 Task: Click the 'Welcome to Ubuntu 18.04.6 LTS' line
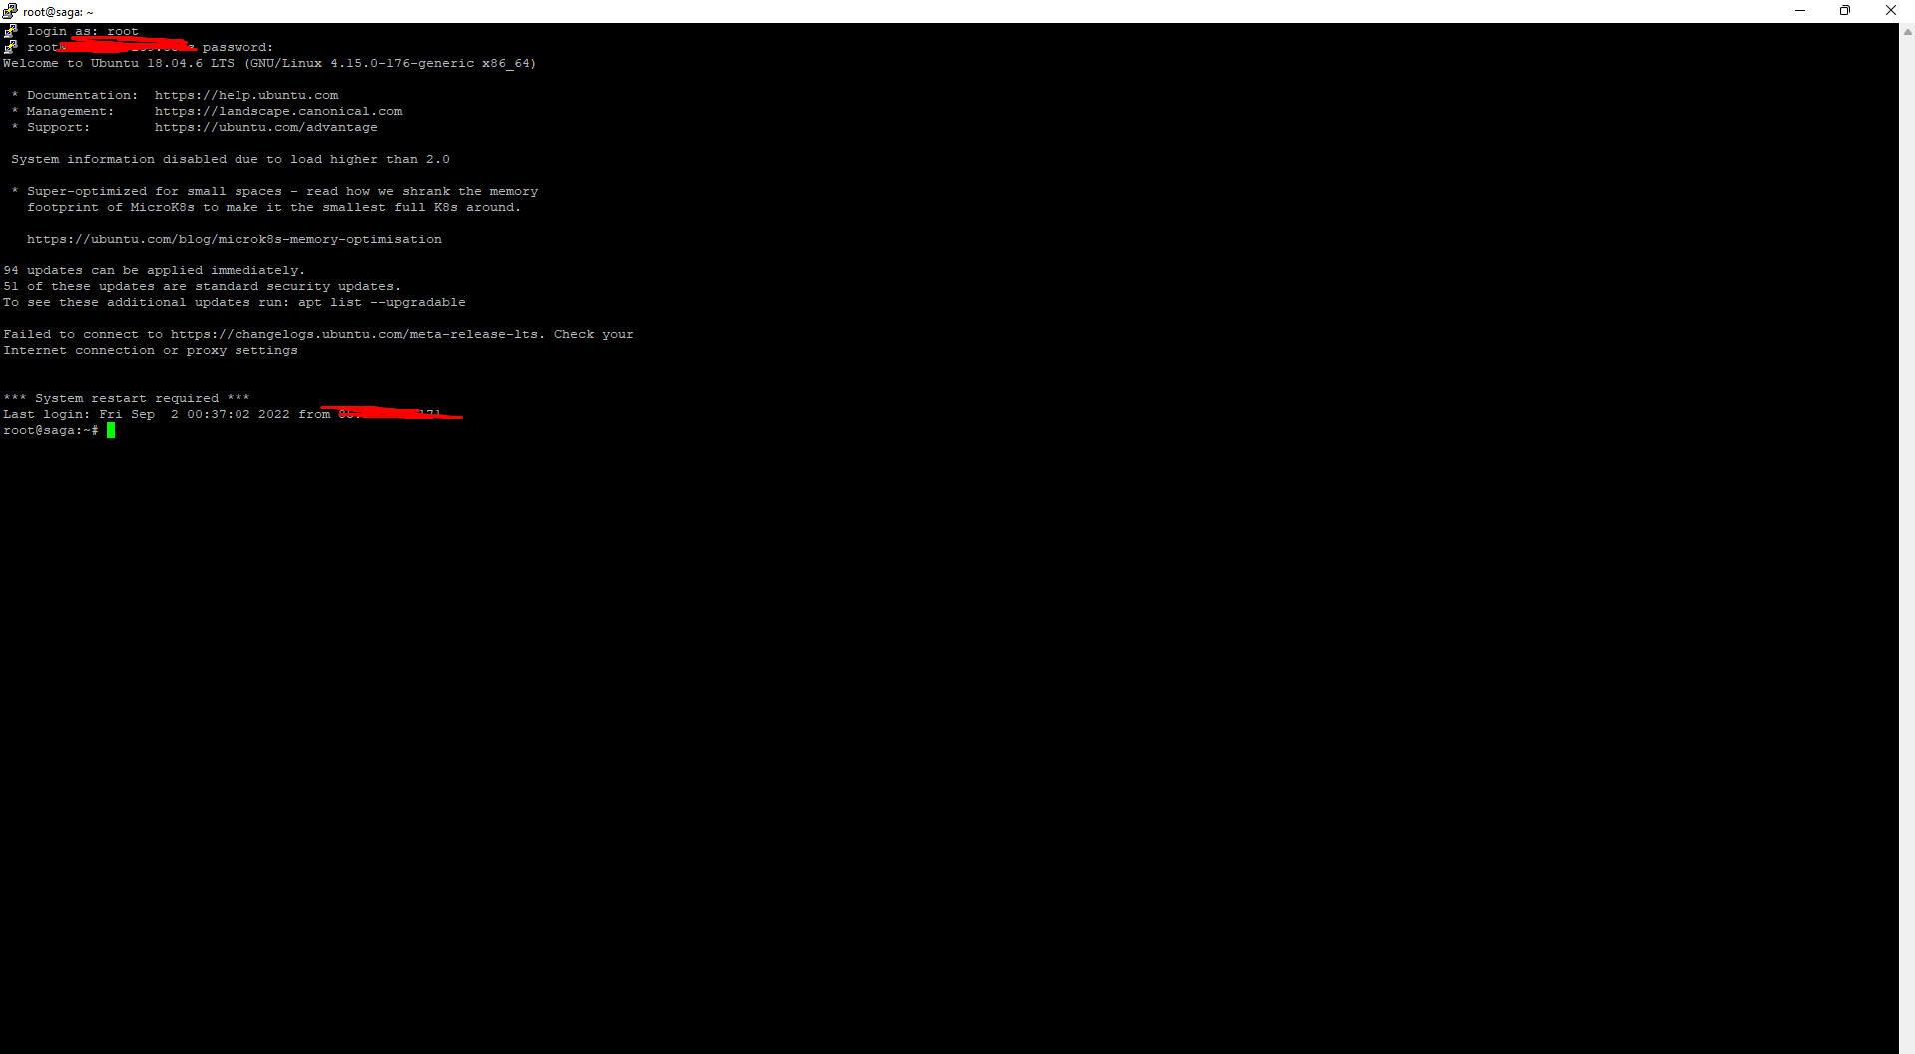pyautogui.click(x=269, y=63)
